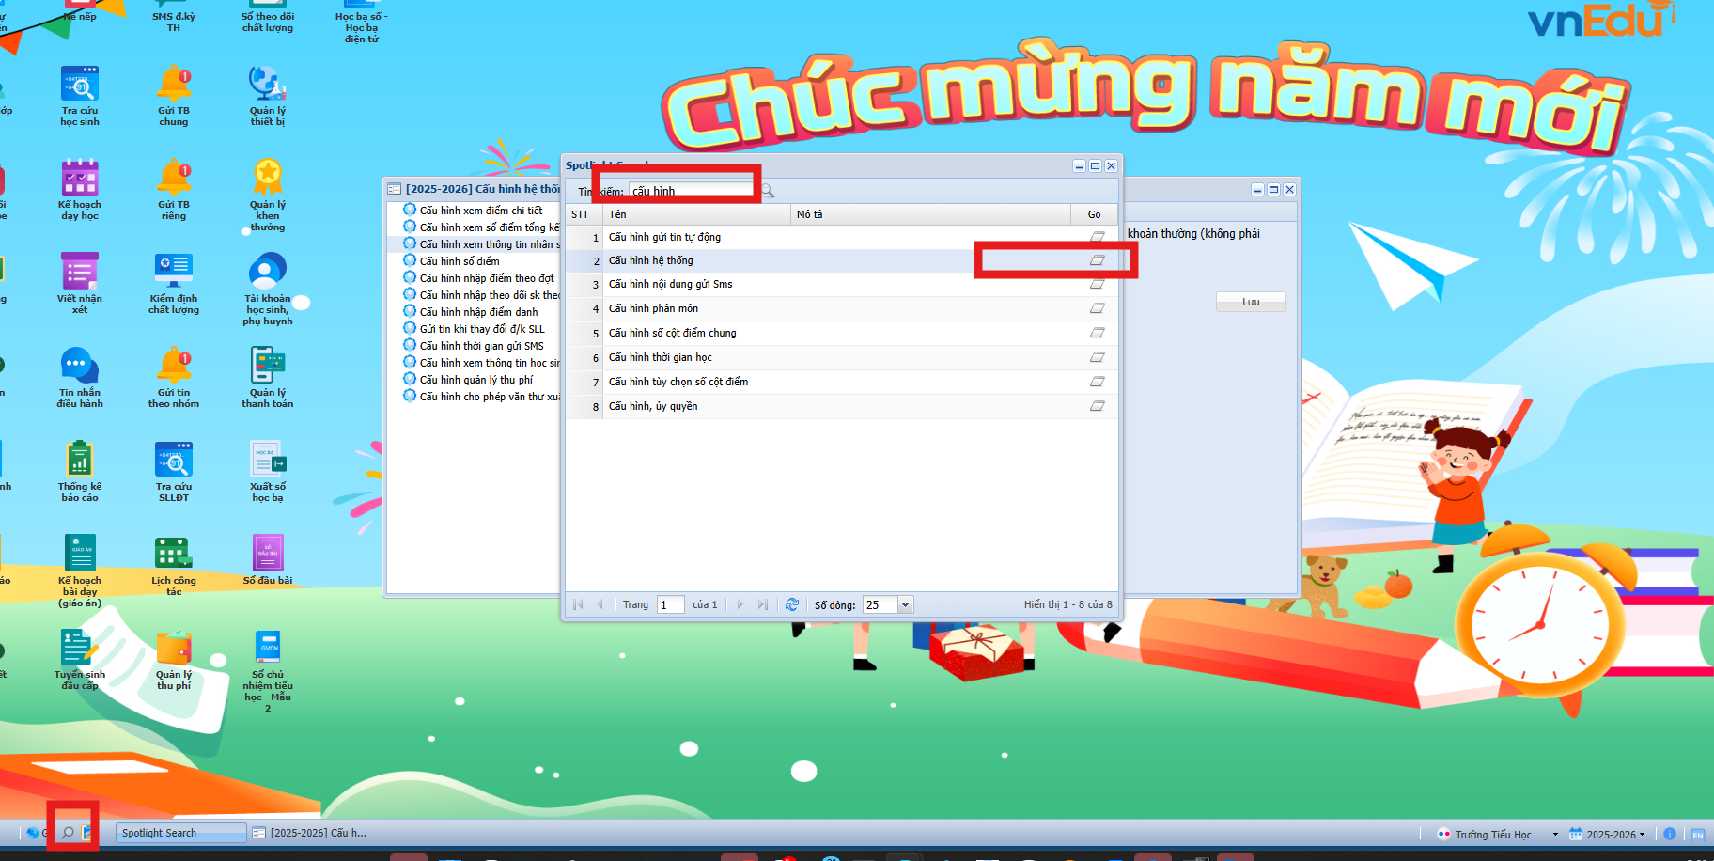The height and width of the screenshot is (861, 1714).
Task: Open the Trường Tiểu Học school selector dropdown
Action: (1498, 835)
